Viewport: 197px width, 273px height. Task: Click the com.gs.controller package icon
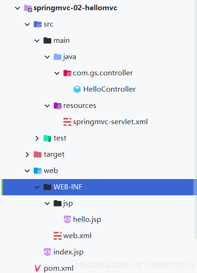(x=67, y=73)
